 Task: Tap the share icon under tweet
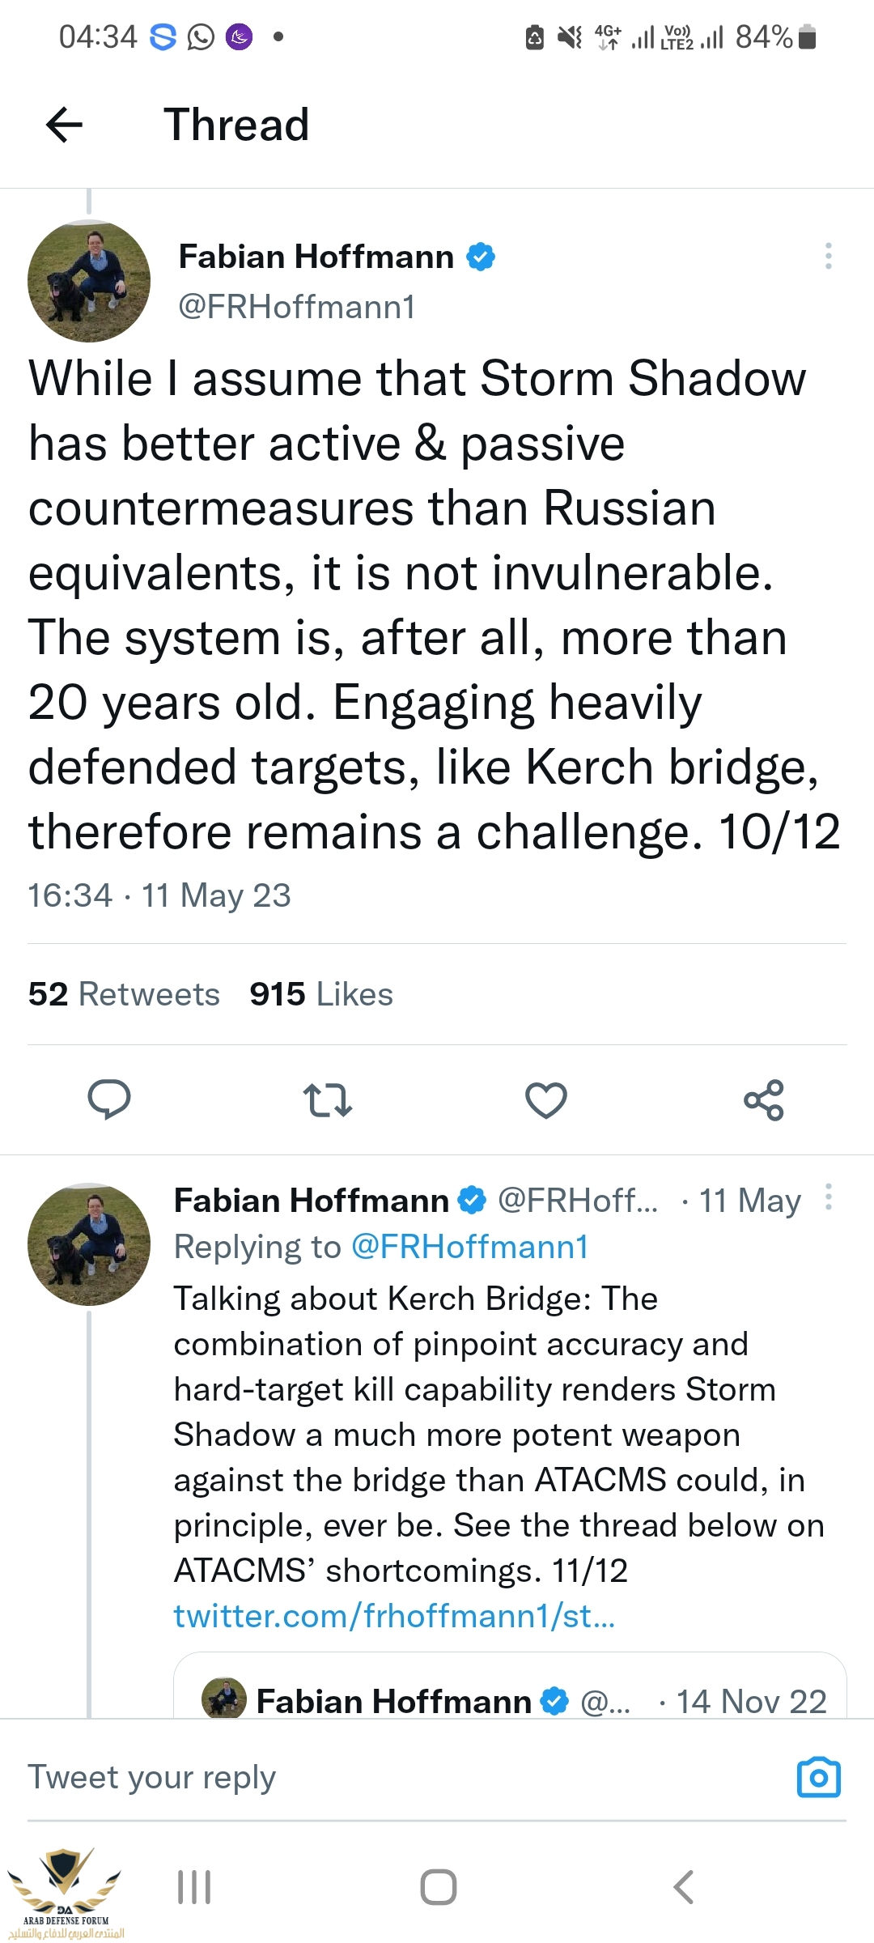tap(764, 1100)
